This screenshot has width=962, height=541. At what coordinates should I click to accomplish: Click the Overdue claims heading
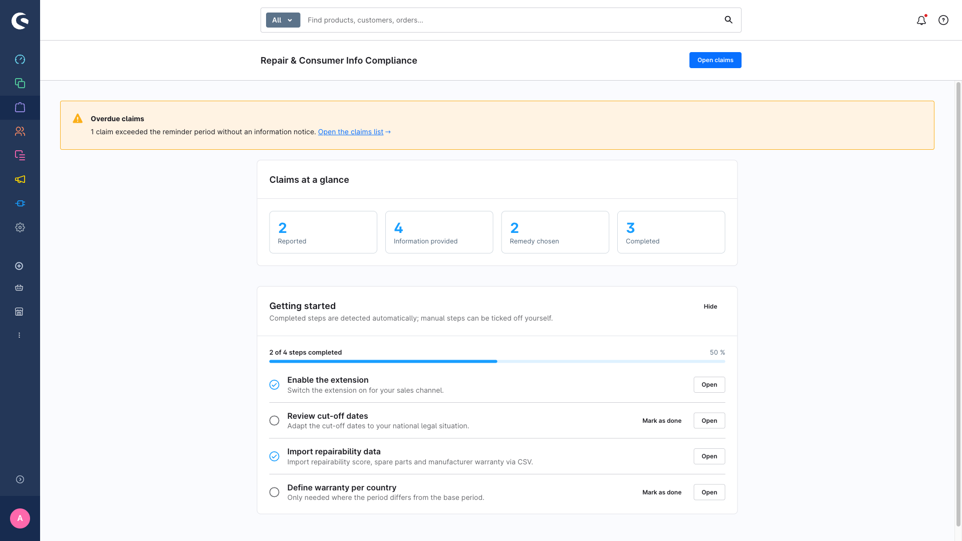[117, 119]
